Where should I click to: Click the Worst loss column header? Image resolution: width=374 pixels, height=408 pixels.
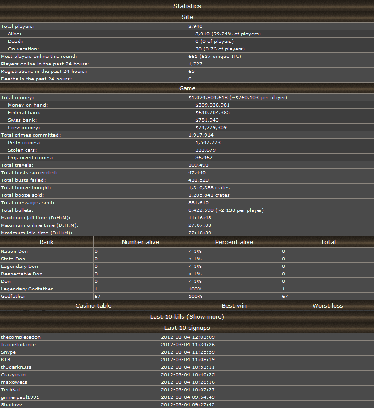(x=328, y=306)
